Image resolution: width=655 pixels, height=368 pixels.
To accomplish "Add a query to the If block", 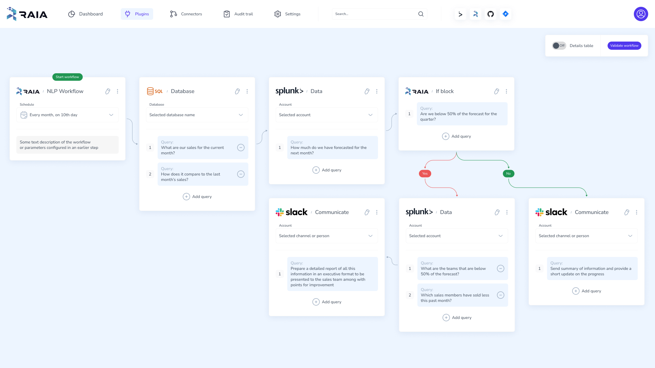I will (456, 136).
